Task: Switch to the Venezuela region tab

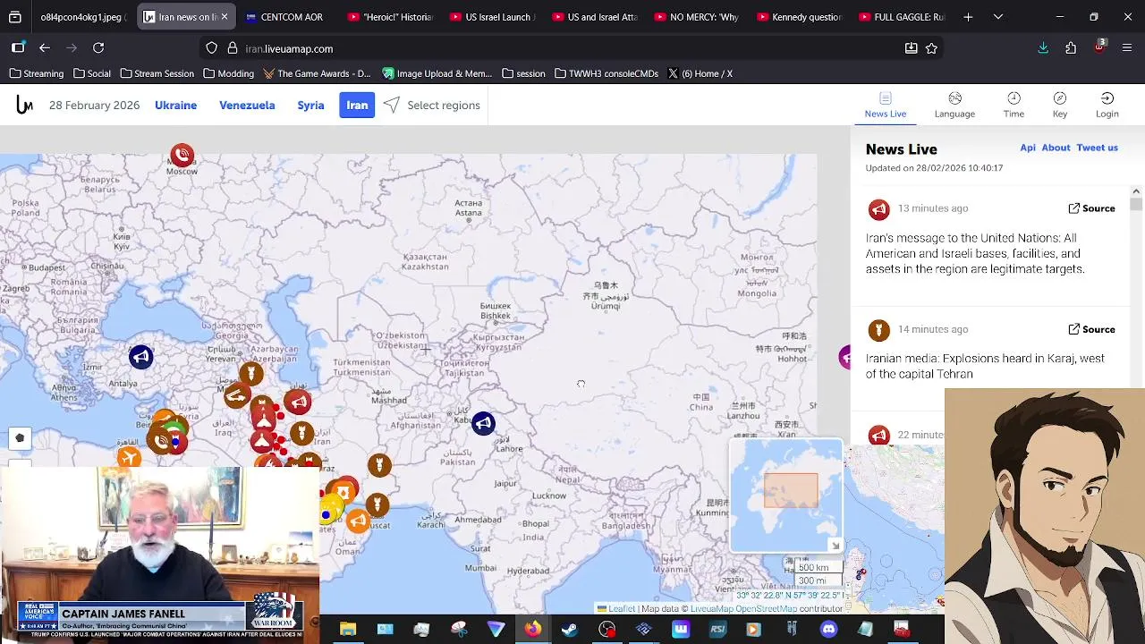Action: [x=247, y=106]
